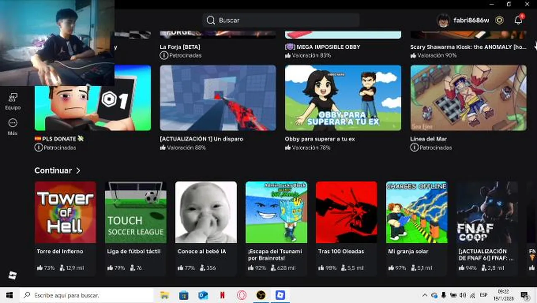Open File Explorer from the taskbar
The width and height of the screenshot is (537, 303).
164,295
